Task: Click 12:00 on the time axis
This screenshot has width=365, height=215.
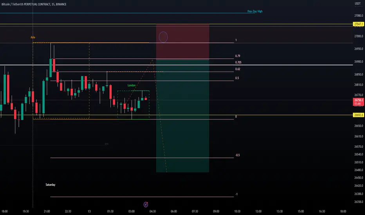Action: click(x=258, y=211)
